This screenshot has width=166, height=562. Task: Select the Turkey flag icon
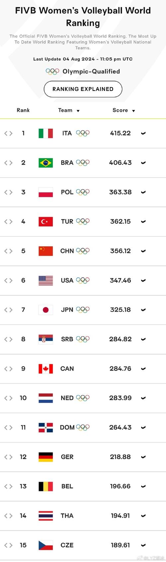[45, 221]
